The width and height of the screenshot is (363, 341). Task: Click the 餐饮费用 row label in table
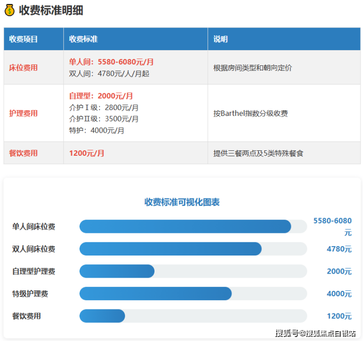24,153
